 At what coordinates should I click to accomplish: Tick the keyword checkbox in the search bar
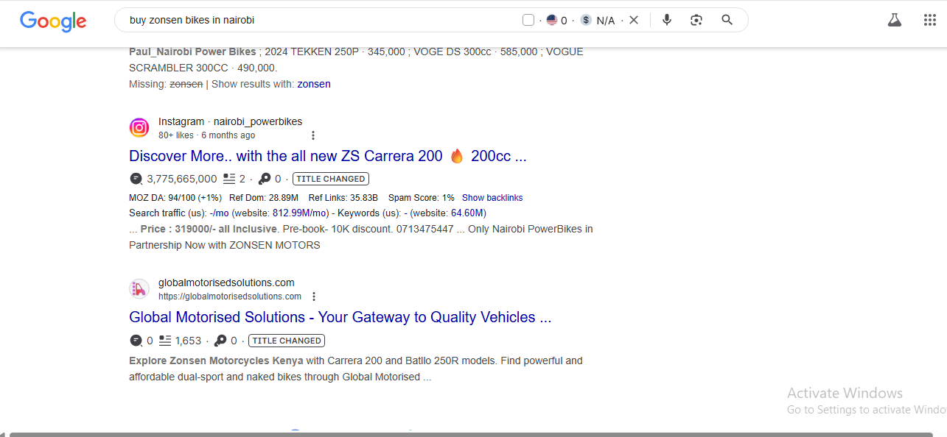coord(528,20)
